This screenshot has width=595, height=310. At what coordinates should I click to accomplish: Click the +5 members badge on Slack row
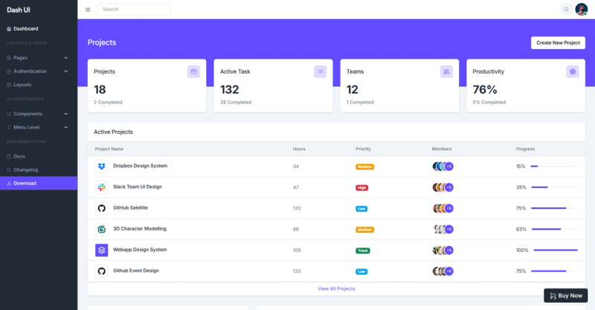pos(449,187)
